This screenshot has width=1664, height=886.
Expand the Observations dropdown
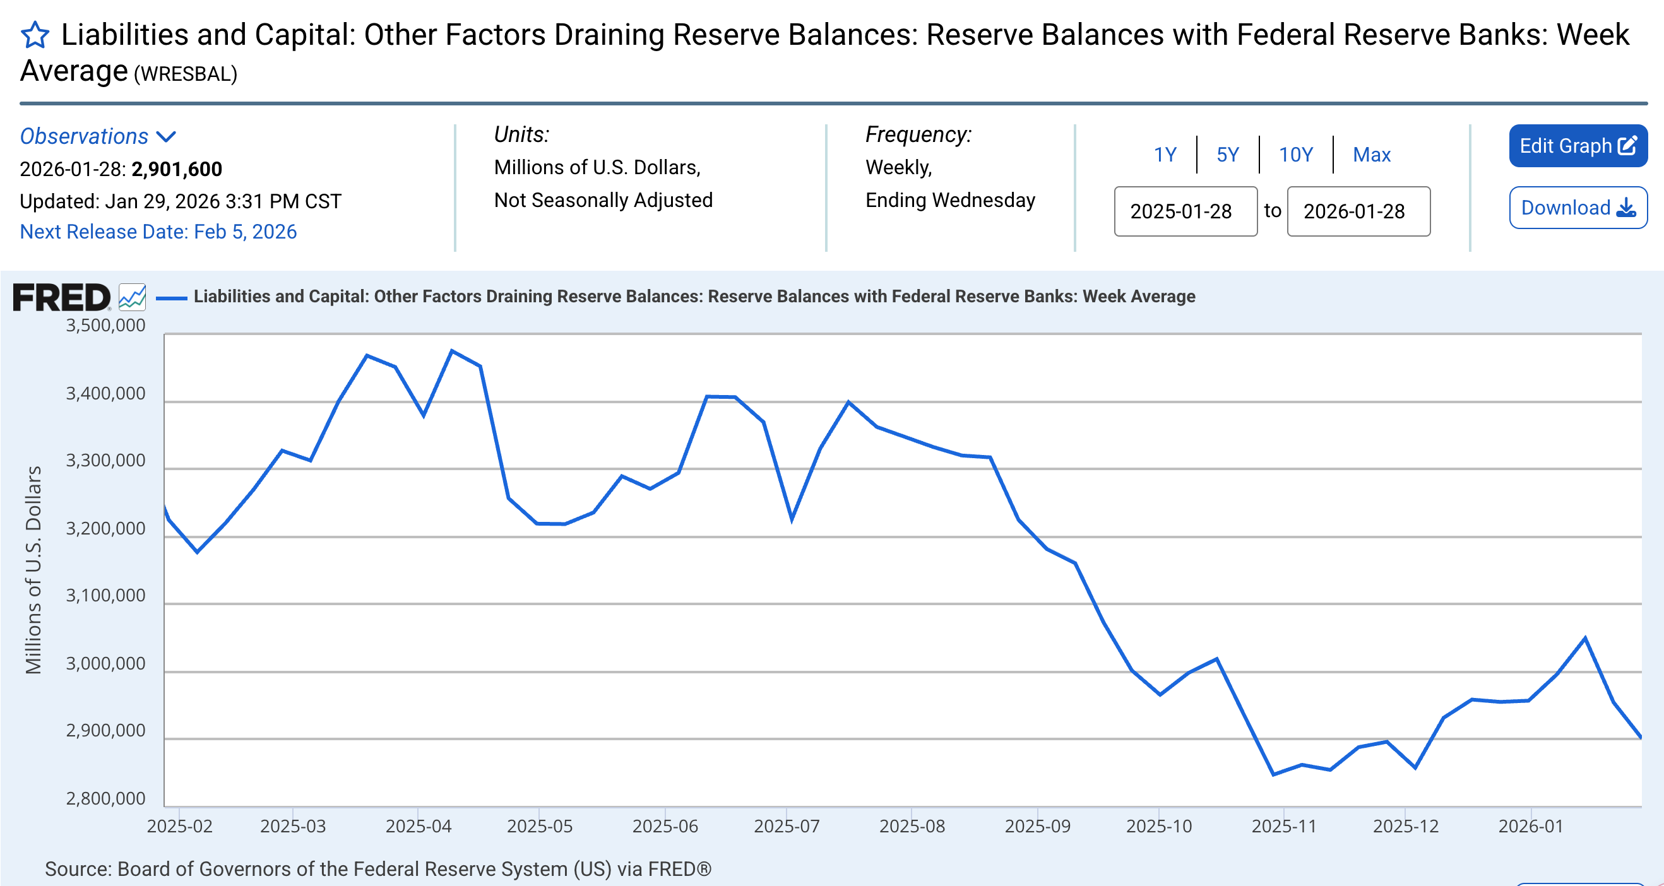click(85, 136)
